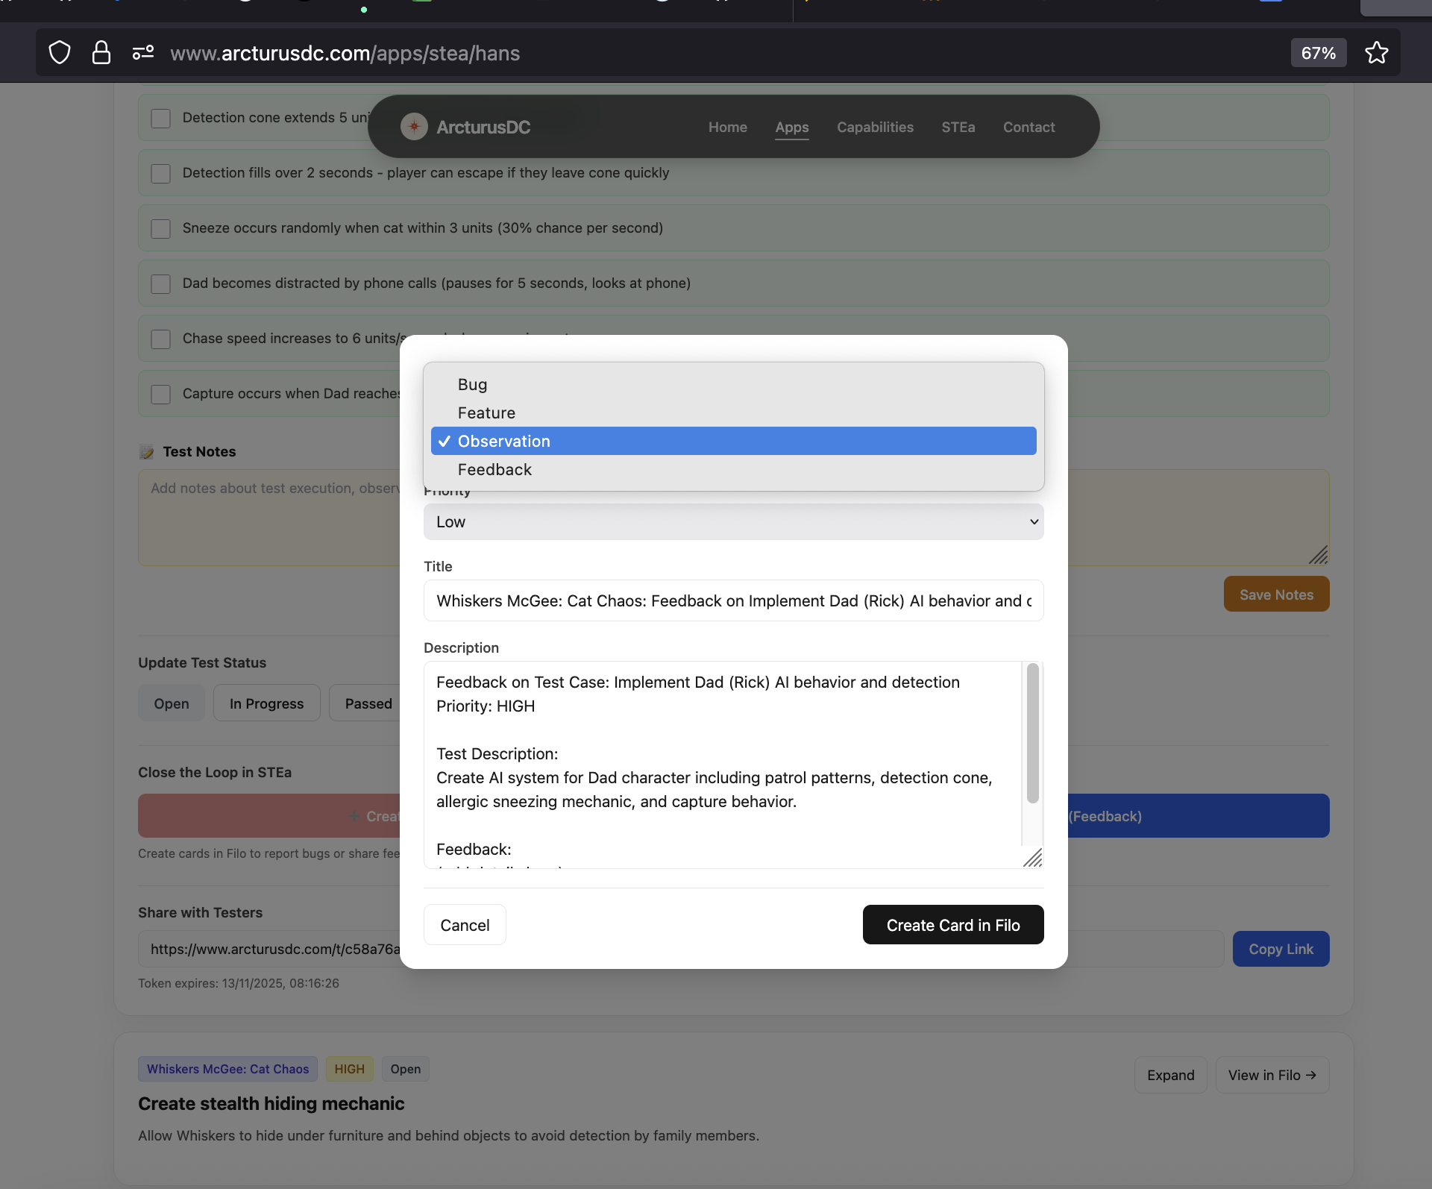Choose Feedback option in type dropdown
The image size is (1432, 1189).
pyautogui.click(x=494, y=470)
